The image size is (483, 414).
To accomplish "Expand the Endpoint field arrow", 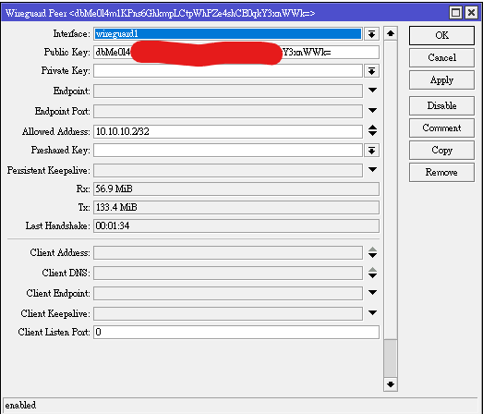I will pyautogui.click(x=372, y=91).
